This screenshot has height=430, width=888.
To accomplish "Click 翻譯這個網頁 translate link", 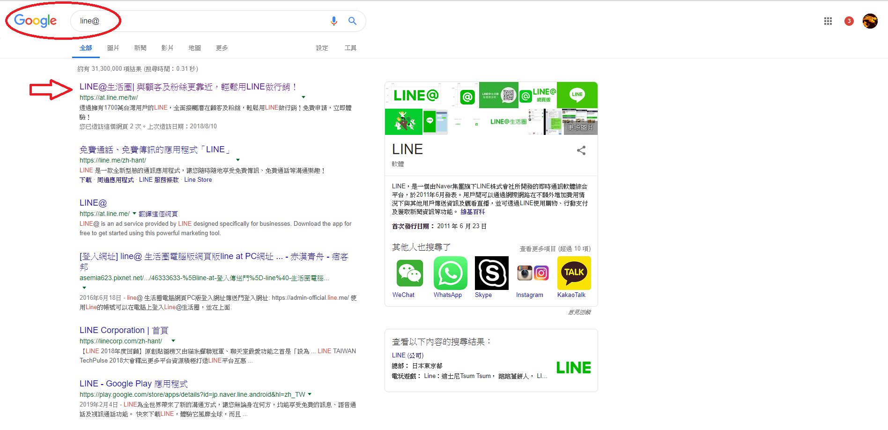I will [x=158, y=214].
